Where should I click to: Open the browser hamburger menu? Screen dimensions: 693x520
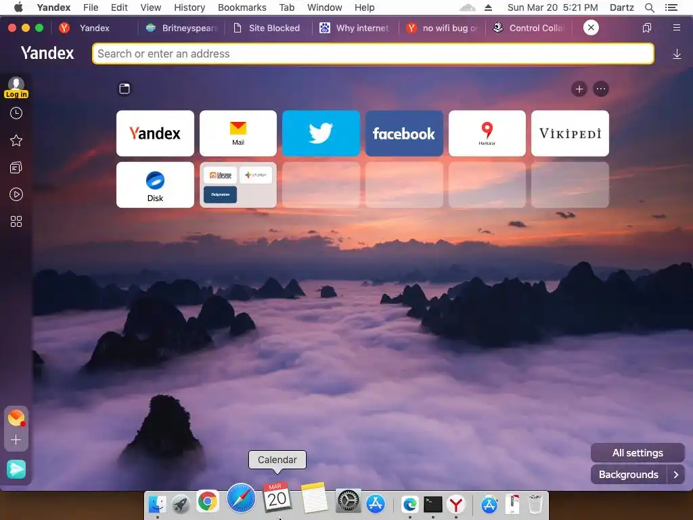tap(676, 28)
